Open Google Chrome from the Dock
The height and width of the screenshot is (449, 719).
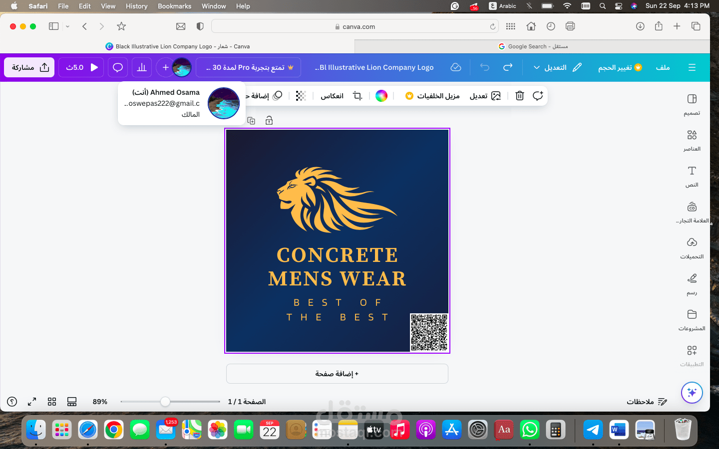(x=114, y=430)
